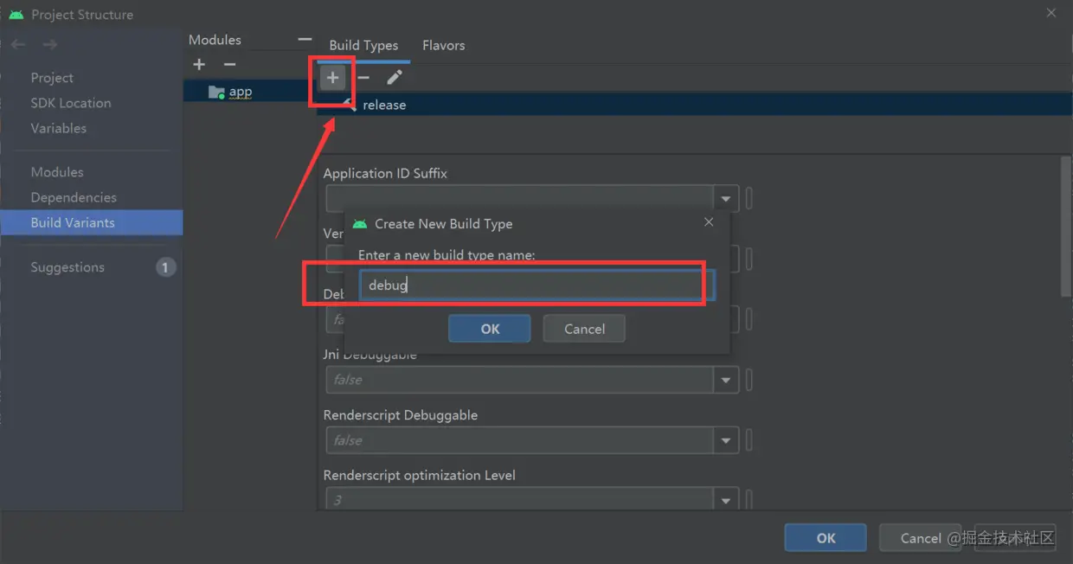Close the Create New Build Type dialog

tap(709, 222)
